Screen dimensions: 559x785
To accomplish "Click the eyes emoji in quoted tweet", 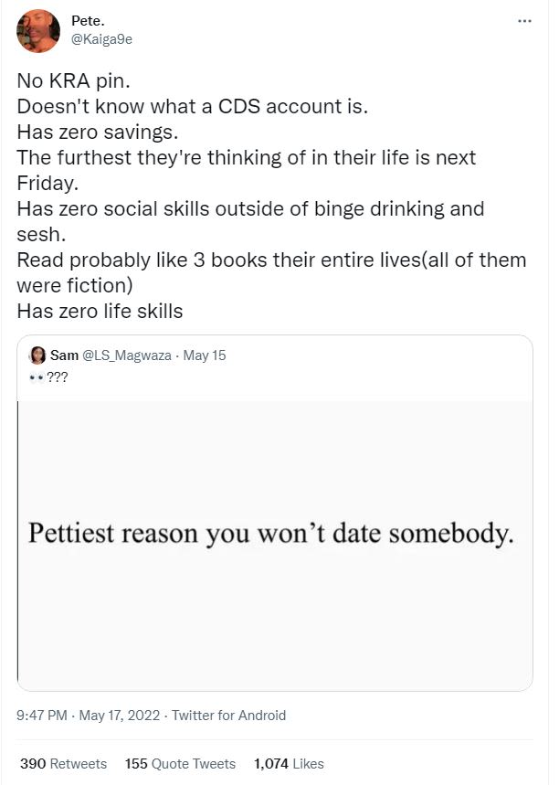I will tap(37, 376).
